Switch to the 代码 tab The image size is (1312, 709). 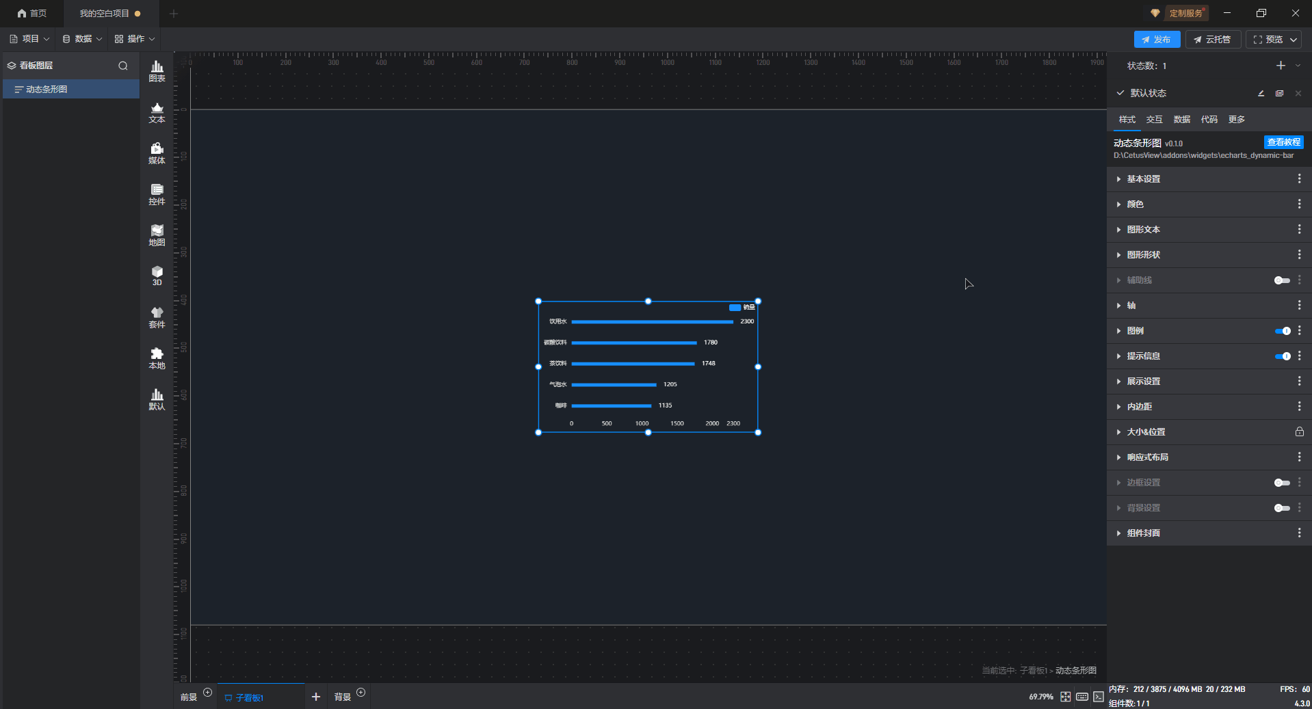tap(1209, 120)
